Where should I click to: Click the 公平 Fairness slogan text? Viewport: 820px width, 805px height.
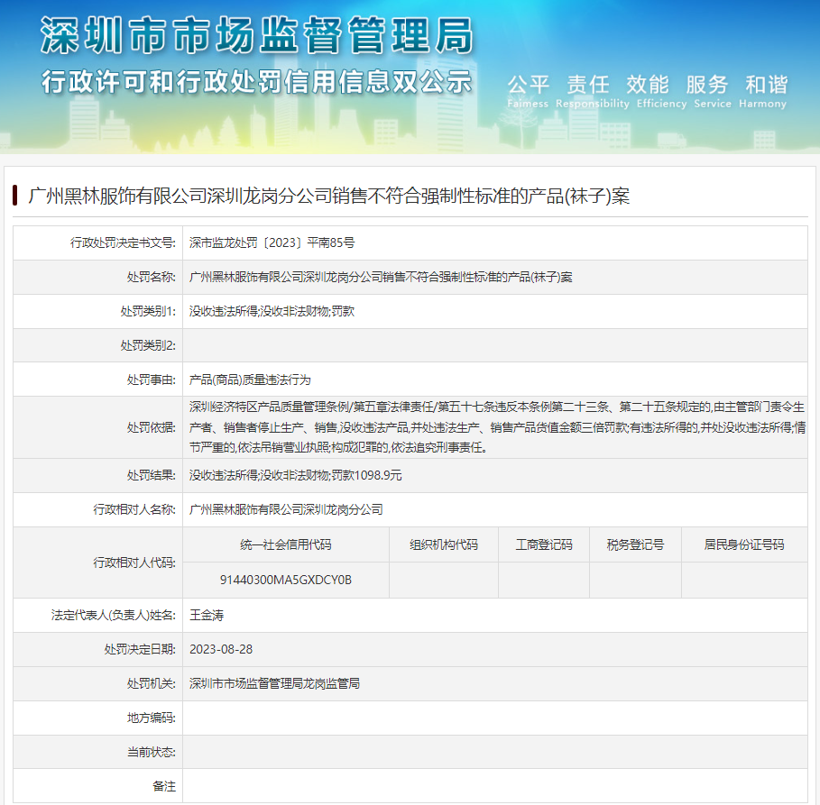click(x=528, y=91)
